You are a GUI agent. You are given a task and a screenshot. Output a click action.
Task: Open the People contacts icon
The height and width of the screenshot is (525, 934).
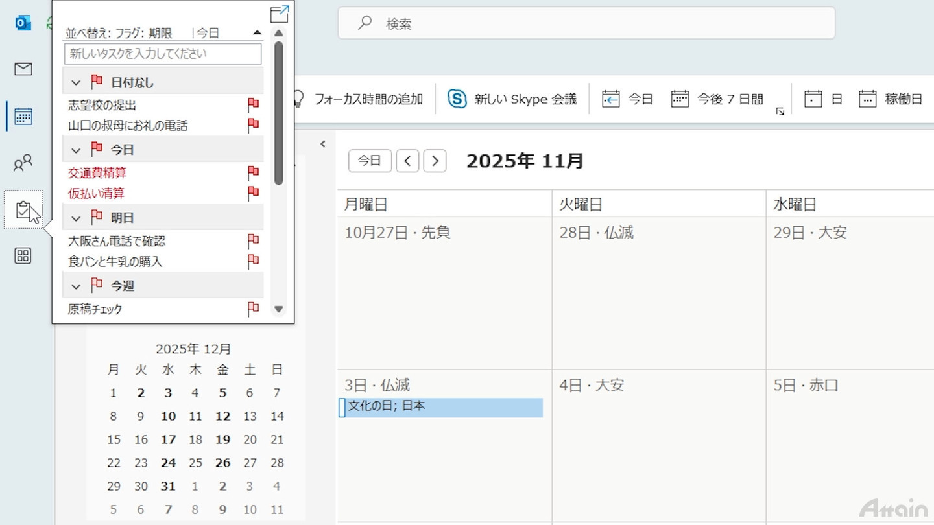tap(23, 163)
